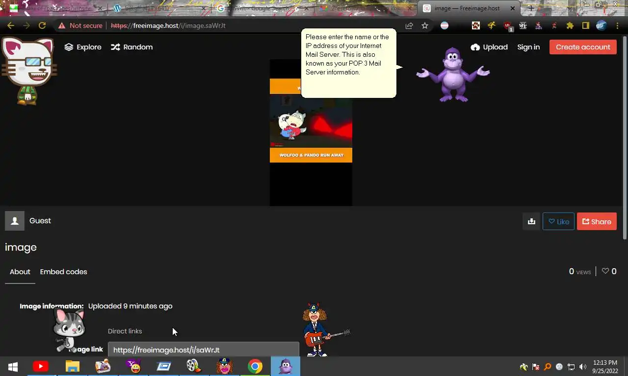Click the Random shuffle icon
628x376 pixels.
point(115,47)
